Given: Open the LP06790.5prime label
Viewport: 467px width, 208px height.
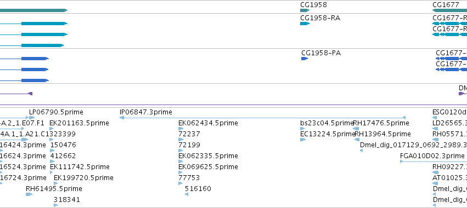Looking at the screenshot, I should [x=56, y=112].
